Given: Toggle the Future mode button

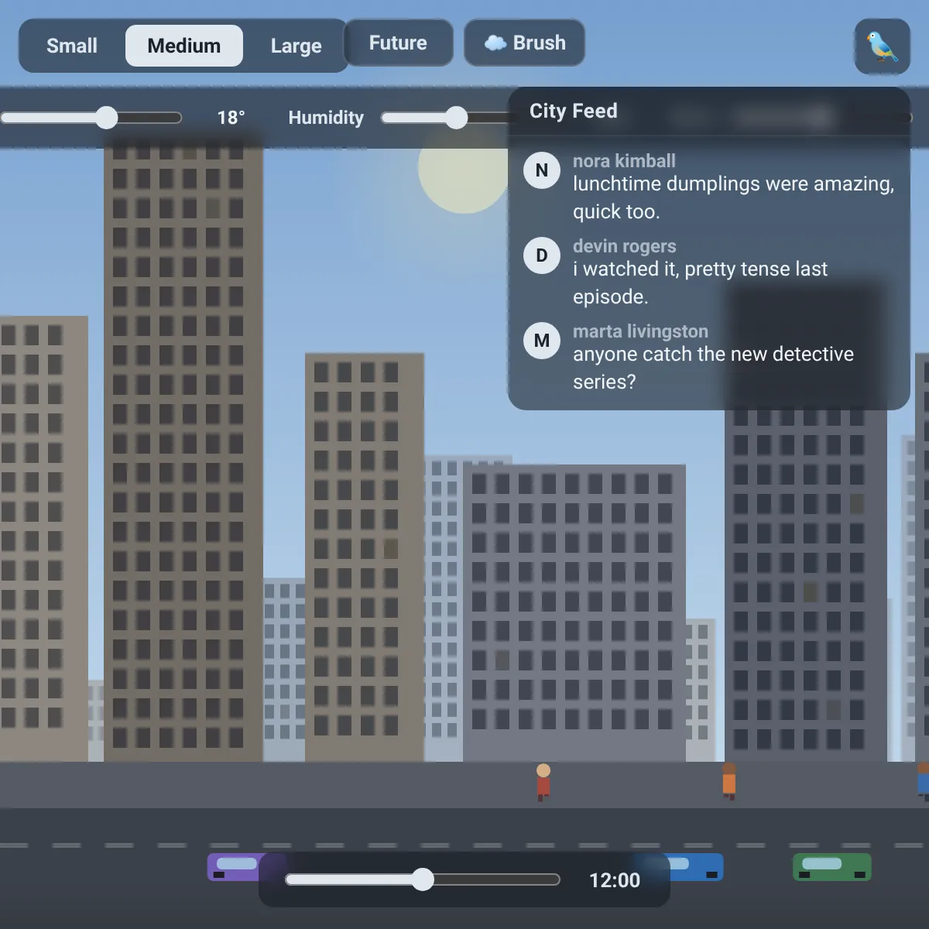Looking at the screenshot, I should (x=398, y=43).
